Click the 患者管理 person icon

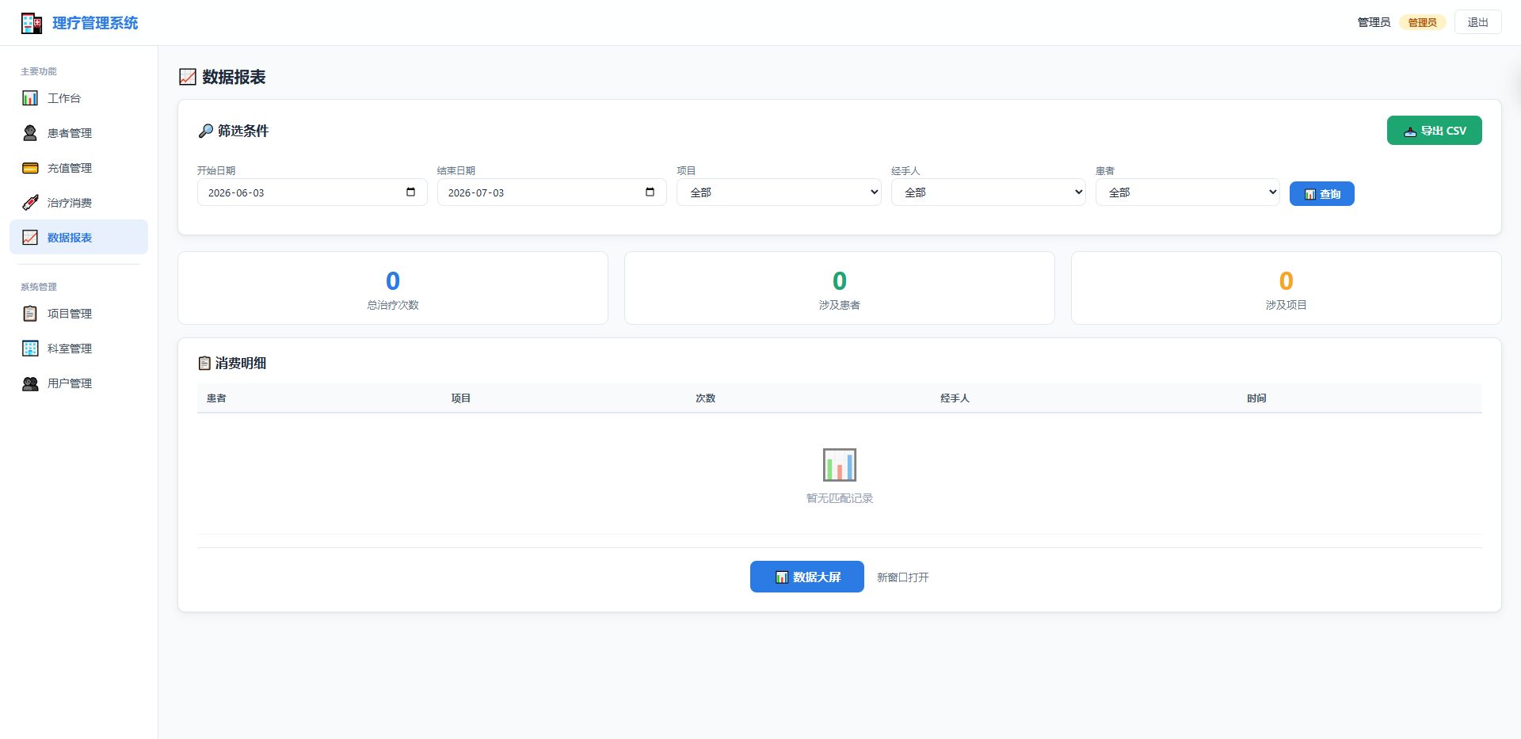30,133
